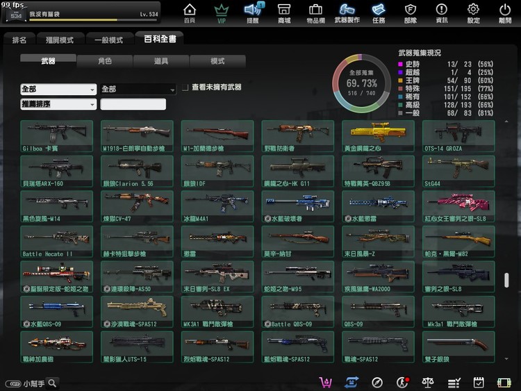
Task: Click the 小幫手 helper button
Action: 31,383
